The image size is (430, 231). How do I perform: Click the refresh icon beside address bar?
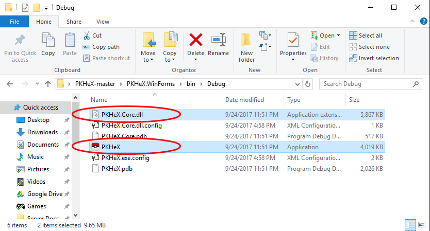coord(308,84)
